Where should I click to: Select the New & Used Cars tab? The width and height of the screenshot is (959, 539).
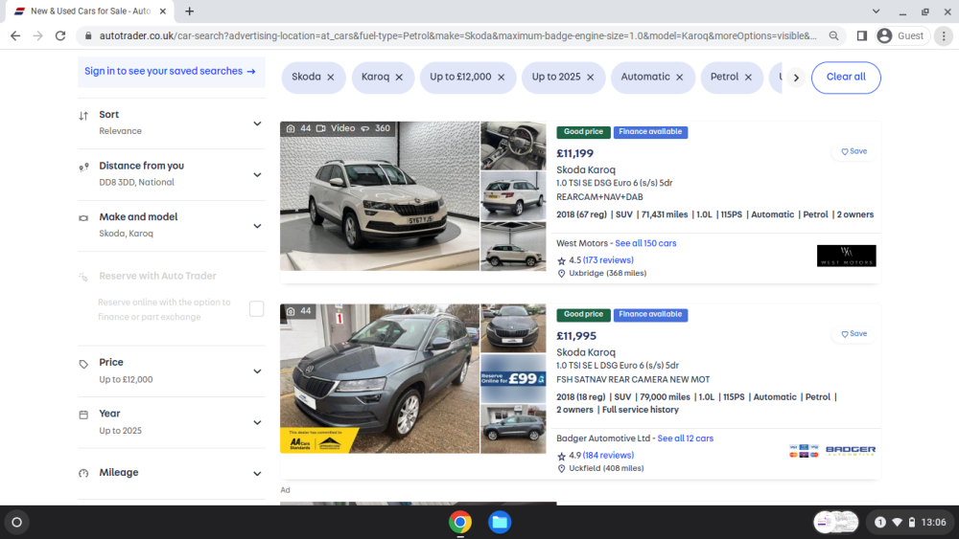click(89, 11)
